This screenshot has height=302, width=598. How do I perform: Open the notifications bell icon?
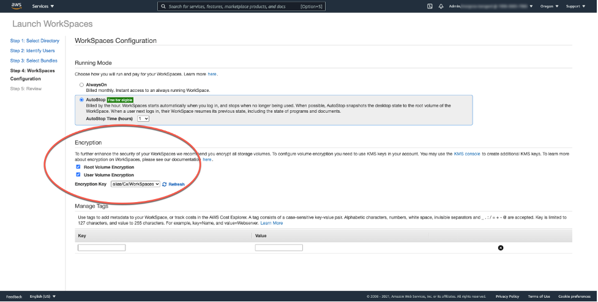pyautogui.click(x=441, y=6)
